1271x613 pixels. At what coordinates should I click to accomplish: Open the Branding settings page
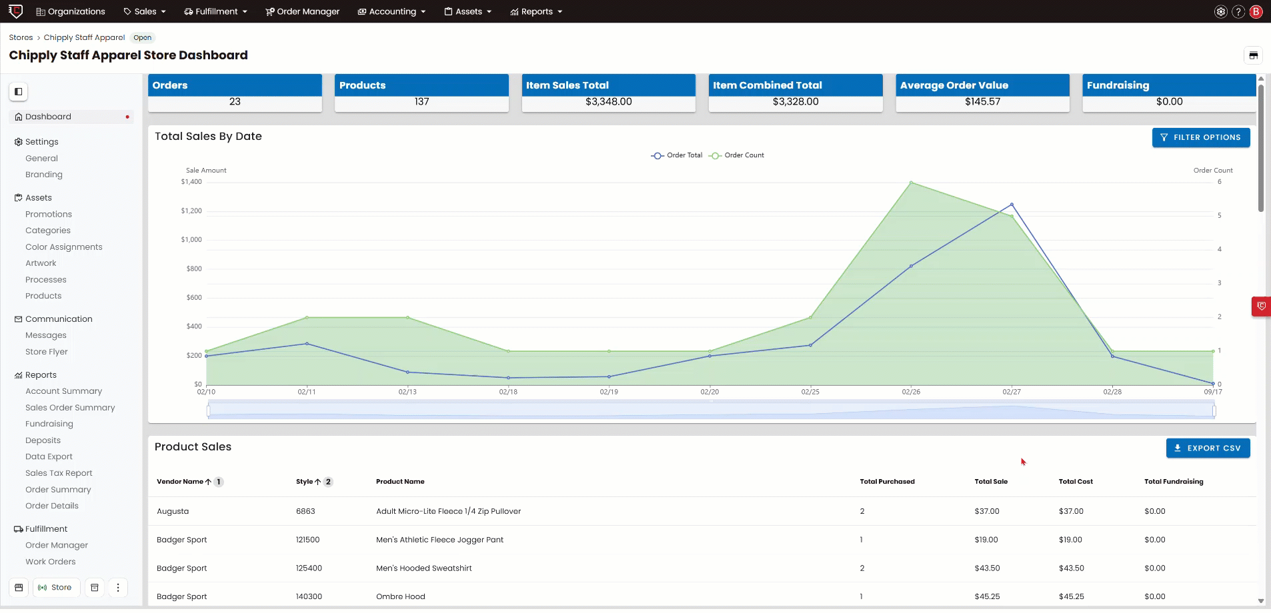click(44, 175)
